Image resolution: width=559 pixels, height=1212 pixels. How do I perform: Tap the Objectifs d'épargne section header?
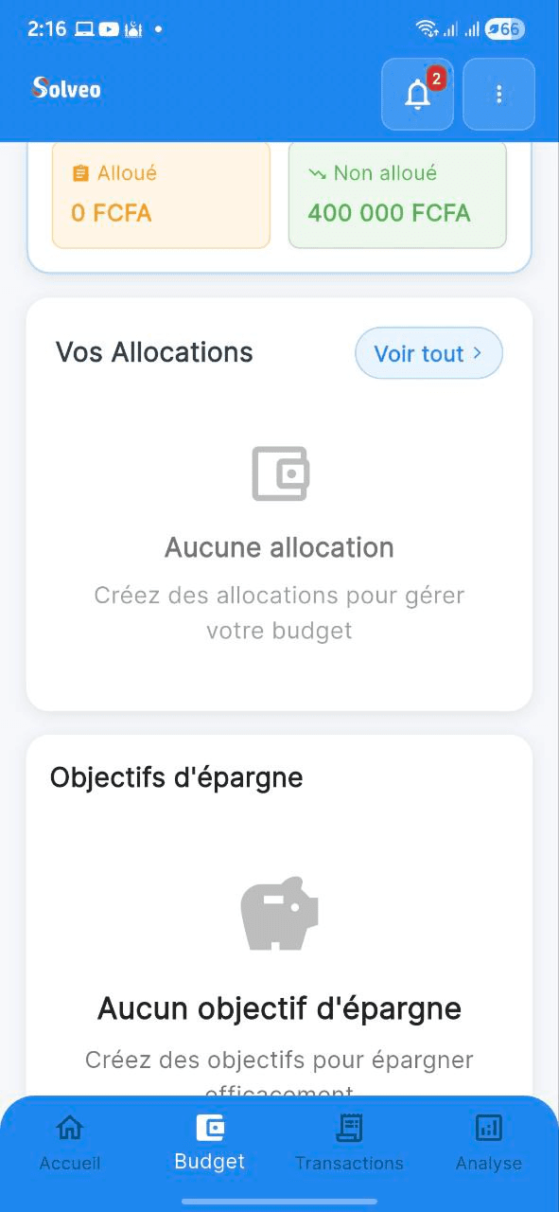point(176,776)
